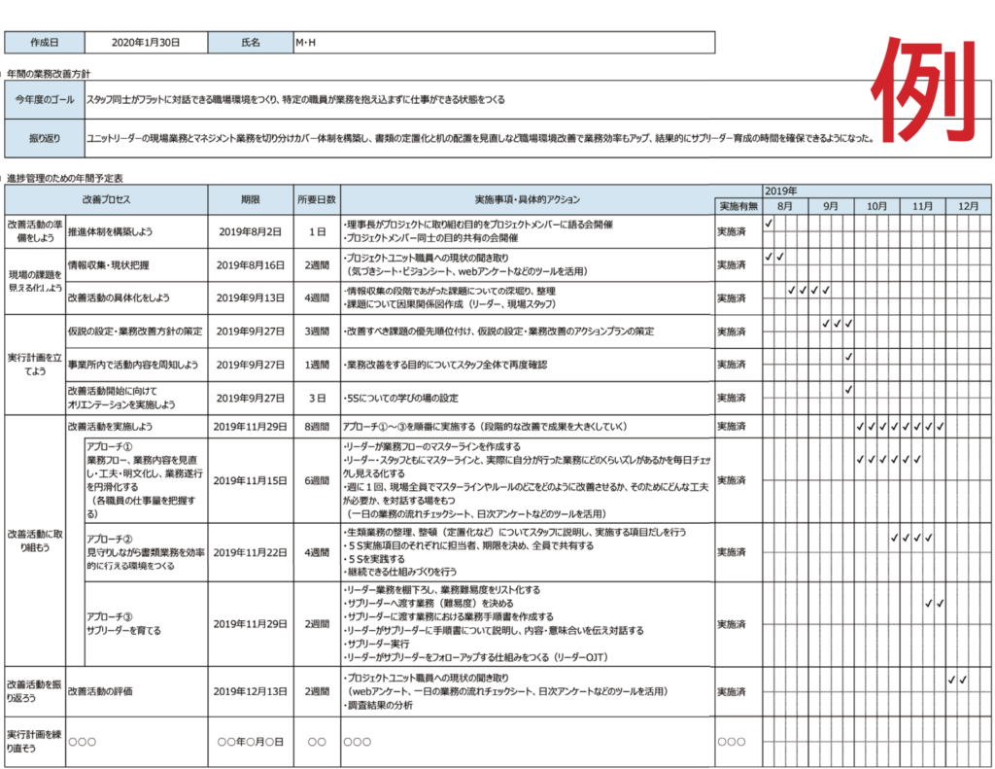The image size is (995, 769).
Task: Select the 今年度のゴール label cell
Action: (x=45, y=100)
